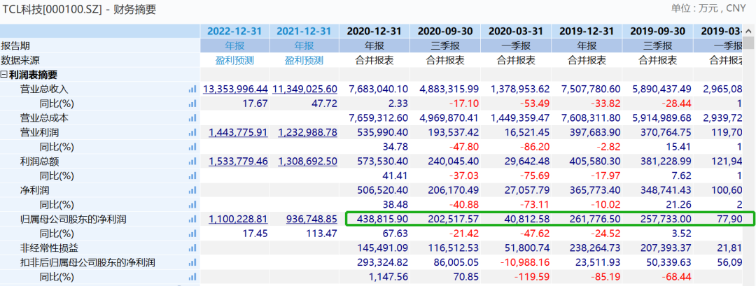The height and width of the screenshot is (286, 756).
Task: Select the 2019-09-30 column header
Action: click(657, 31)
